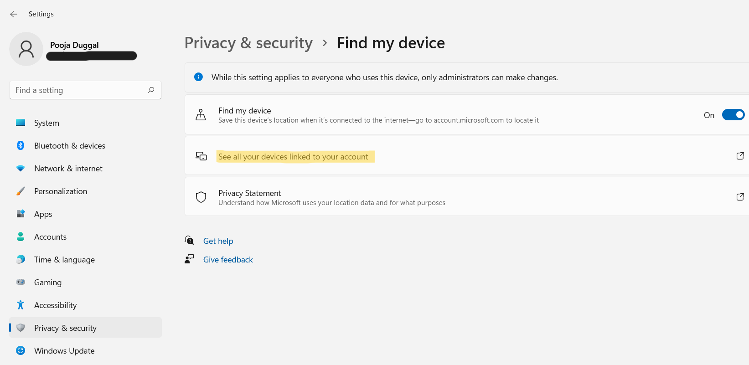
Task: Open the Apps settings page
Action: [43, 214]
